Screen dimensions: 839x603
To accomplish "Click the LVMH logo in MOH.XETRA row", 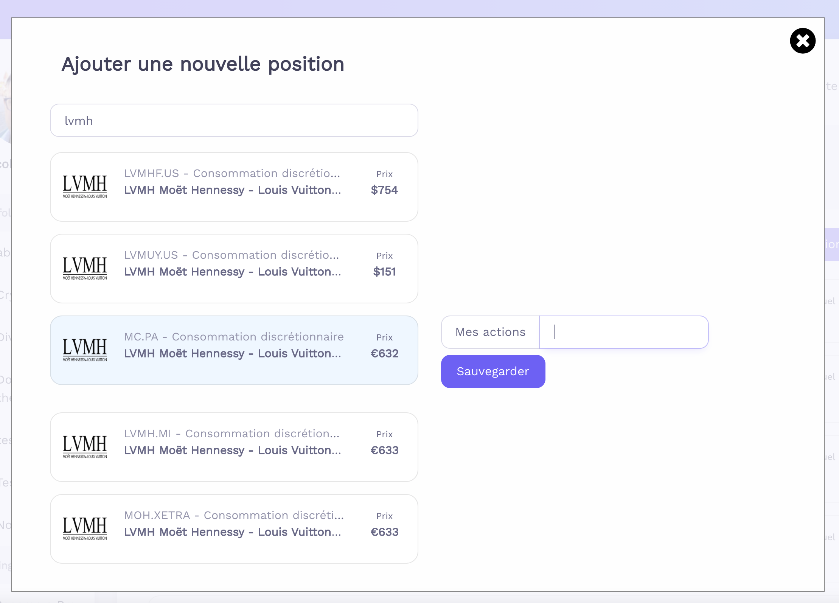I will click(x=85, y=528).
